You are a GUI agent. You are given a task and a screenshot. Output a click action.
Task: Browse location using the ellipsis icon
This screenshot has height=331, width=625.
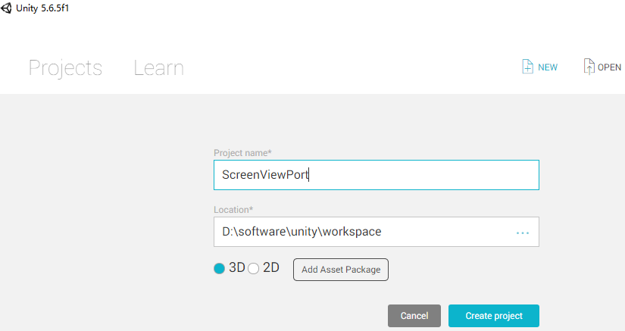(523, 233)
